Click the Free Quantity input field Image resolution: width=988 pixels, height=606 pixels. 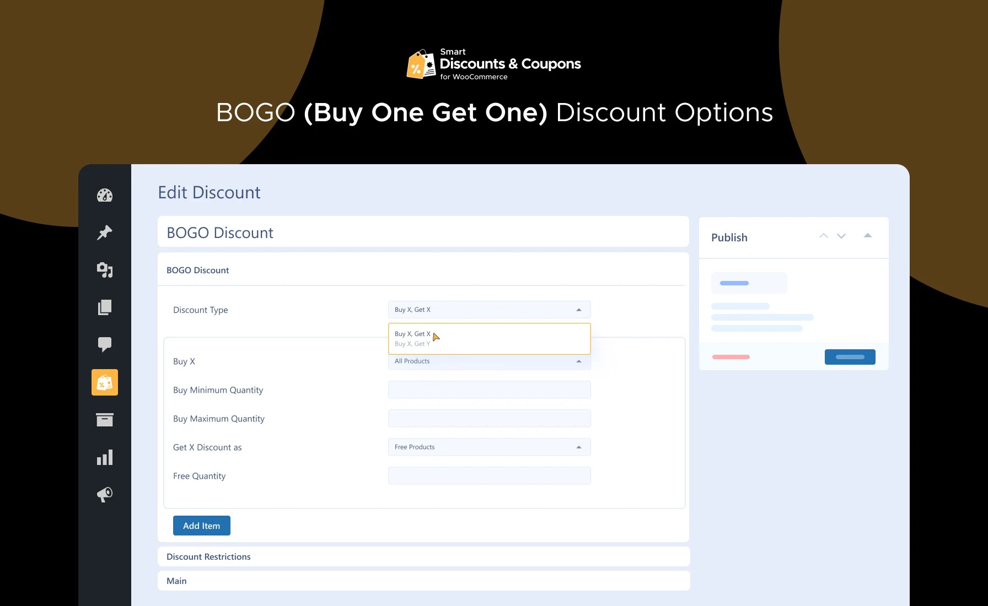point(488,475)
